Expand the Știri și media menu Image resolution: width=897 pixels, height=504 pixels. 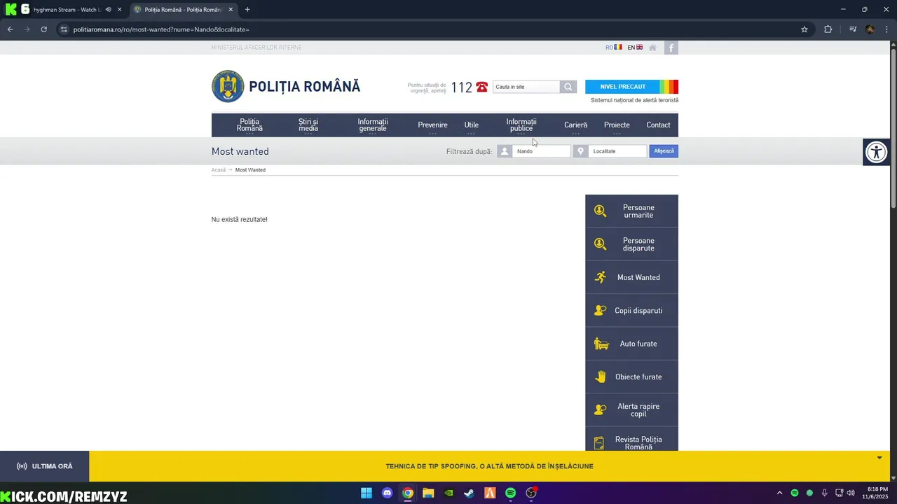(308, 125)
